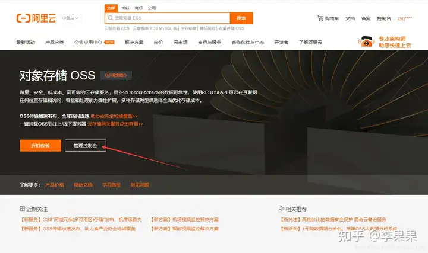This screenshot has height=253, width=428.
Task: Open the 学习路径 link
Action: pyautogui.click(x=111, y=185)
